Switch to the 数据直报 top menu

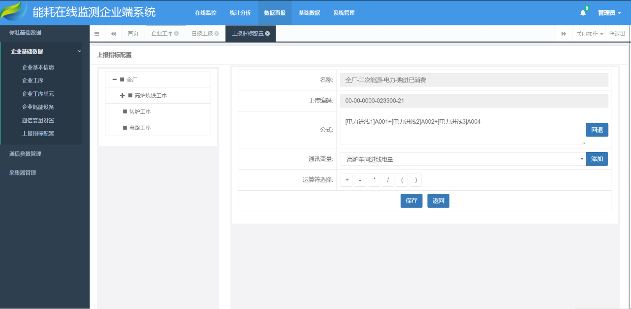click(275, 12)
